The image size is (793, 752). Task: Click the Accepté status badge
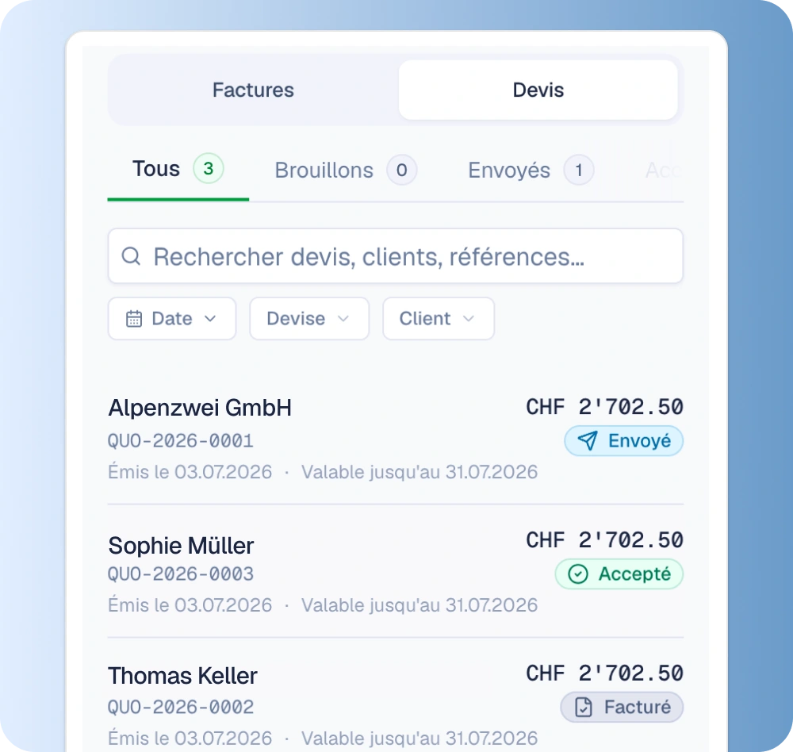click(x=619, y=574)
